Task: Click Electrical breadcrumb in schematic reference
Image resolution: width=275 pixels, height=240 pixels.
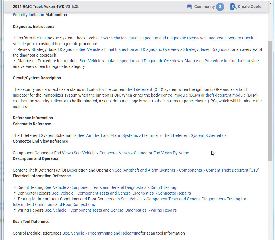Action: click(150, 135)
